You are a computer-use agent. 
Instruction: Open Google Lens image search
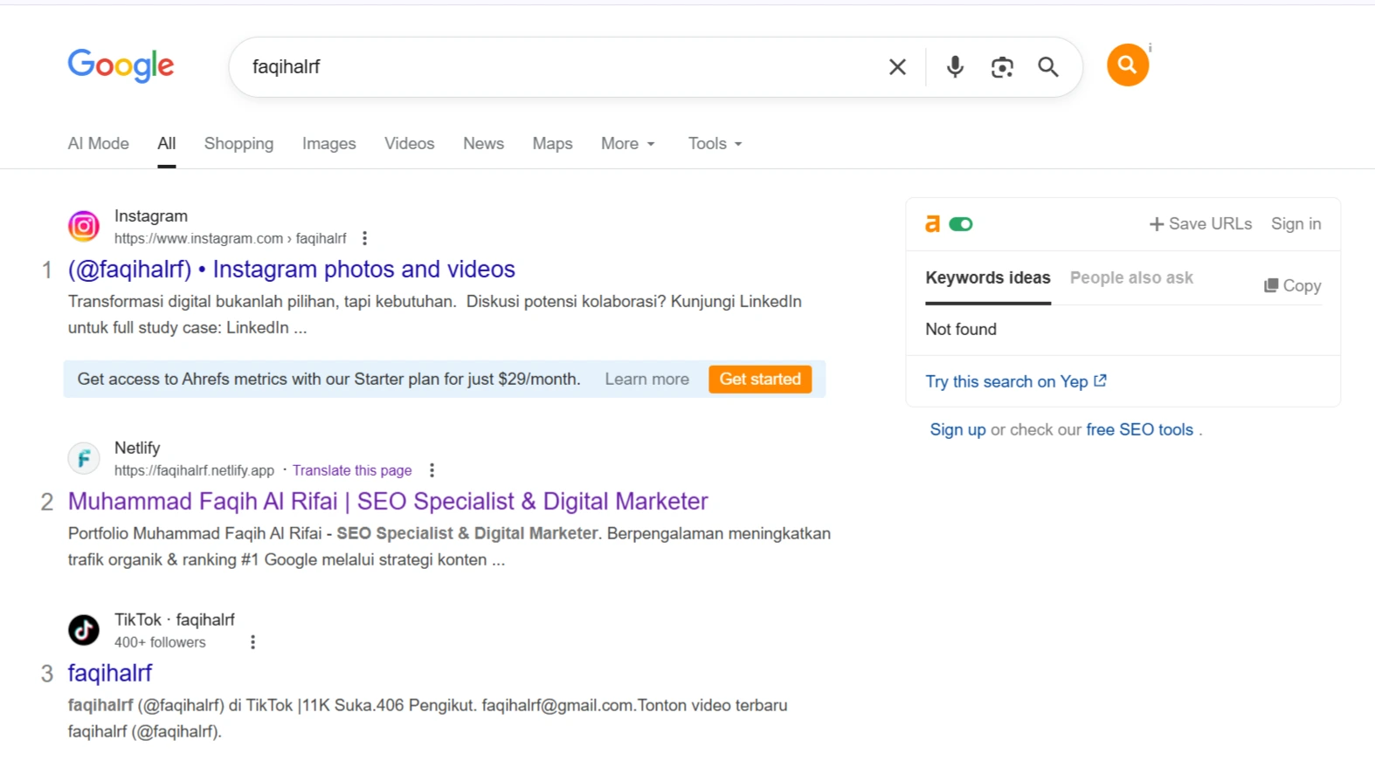point(1002,67)
